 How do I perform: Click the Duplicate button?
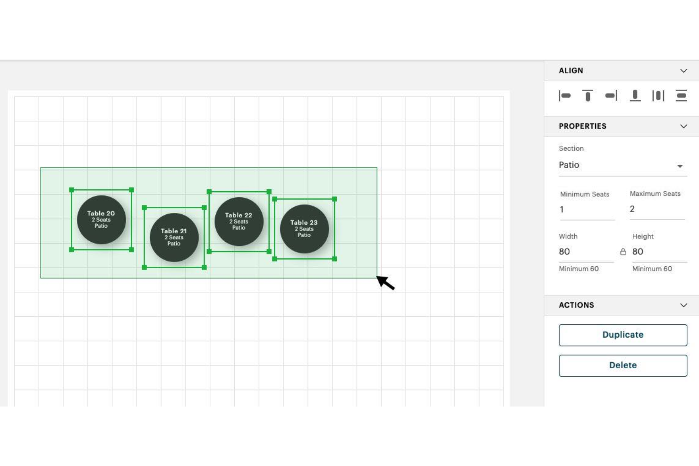622,335
